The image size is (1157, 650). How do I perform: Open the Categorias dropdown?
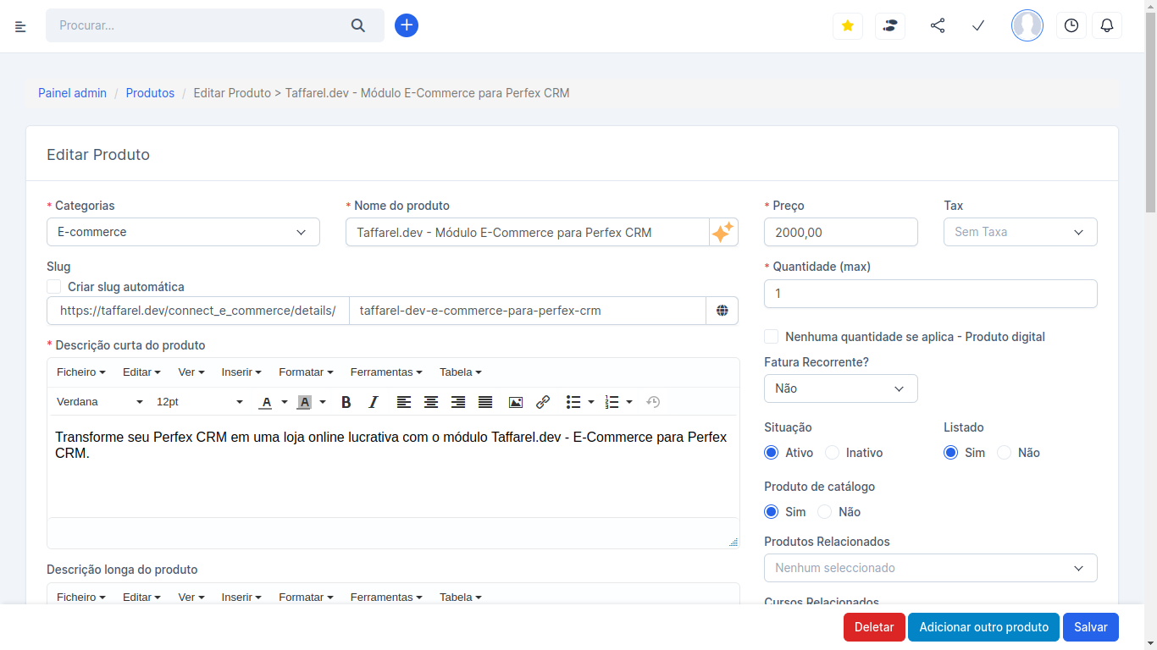[183, 231]
